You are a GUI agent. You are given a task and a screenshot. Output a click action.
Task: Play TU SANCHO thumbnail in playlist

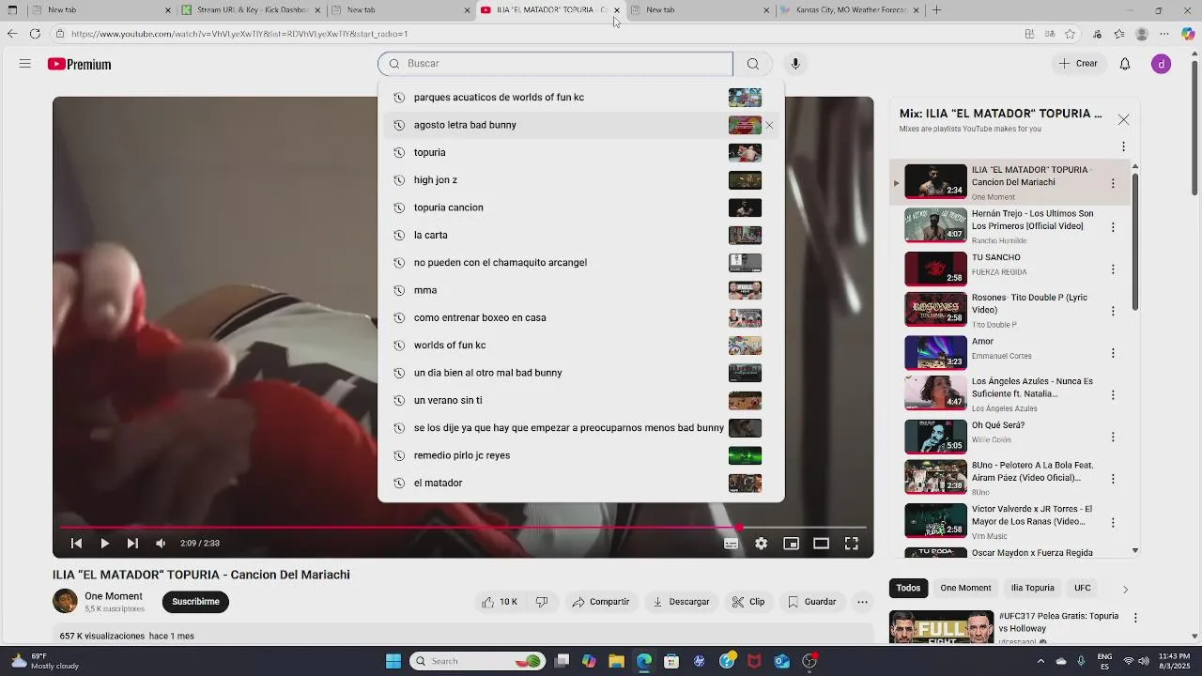coord(935,269)
